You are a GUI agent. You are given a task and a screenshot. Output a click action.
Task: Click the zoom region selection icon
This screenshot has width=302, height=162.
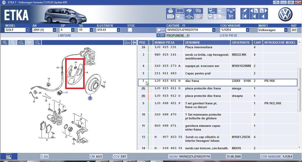tap(21, 42)
